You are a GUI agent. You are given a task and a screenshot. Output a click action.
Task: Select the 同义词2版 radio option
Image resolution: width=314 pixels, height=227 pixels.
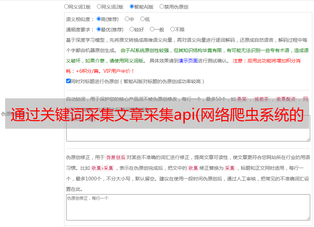99,7
